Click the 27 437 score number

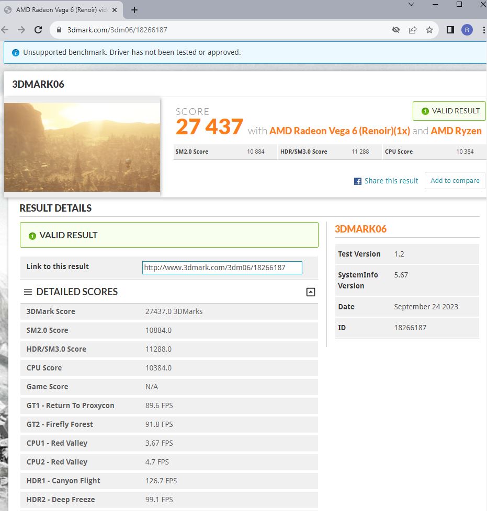[x=209, y=127]
